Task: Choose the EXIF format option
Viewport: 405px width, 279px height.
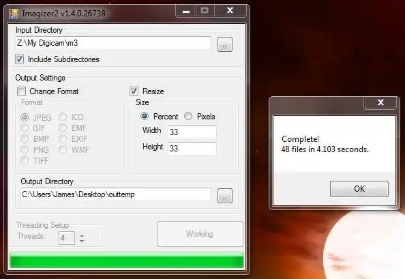Action: click(x=63, y=138)
